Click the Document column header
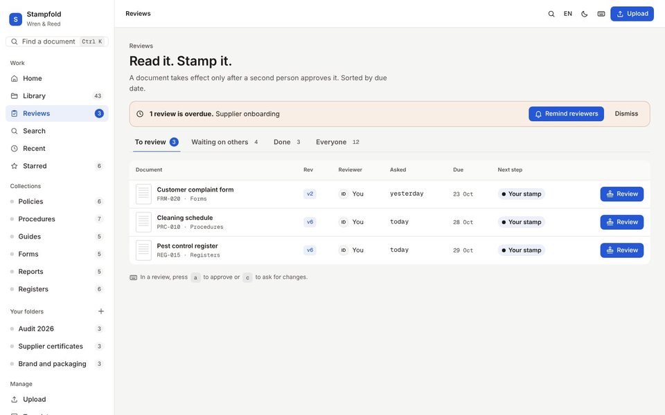Viewport: 665px width, 415px height. tap(149, 170)
